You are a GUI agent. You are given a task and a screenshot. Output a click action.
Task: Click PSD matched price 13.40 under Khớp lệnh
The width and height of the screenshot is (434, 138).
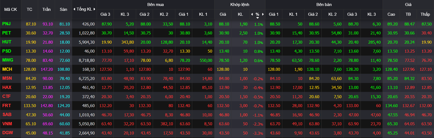tap(224, 51)
